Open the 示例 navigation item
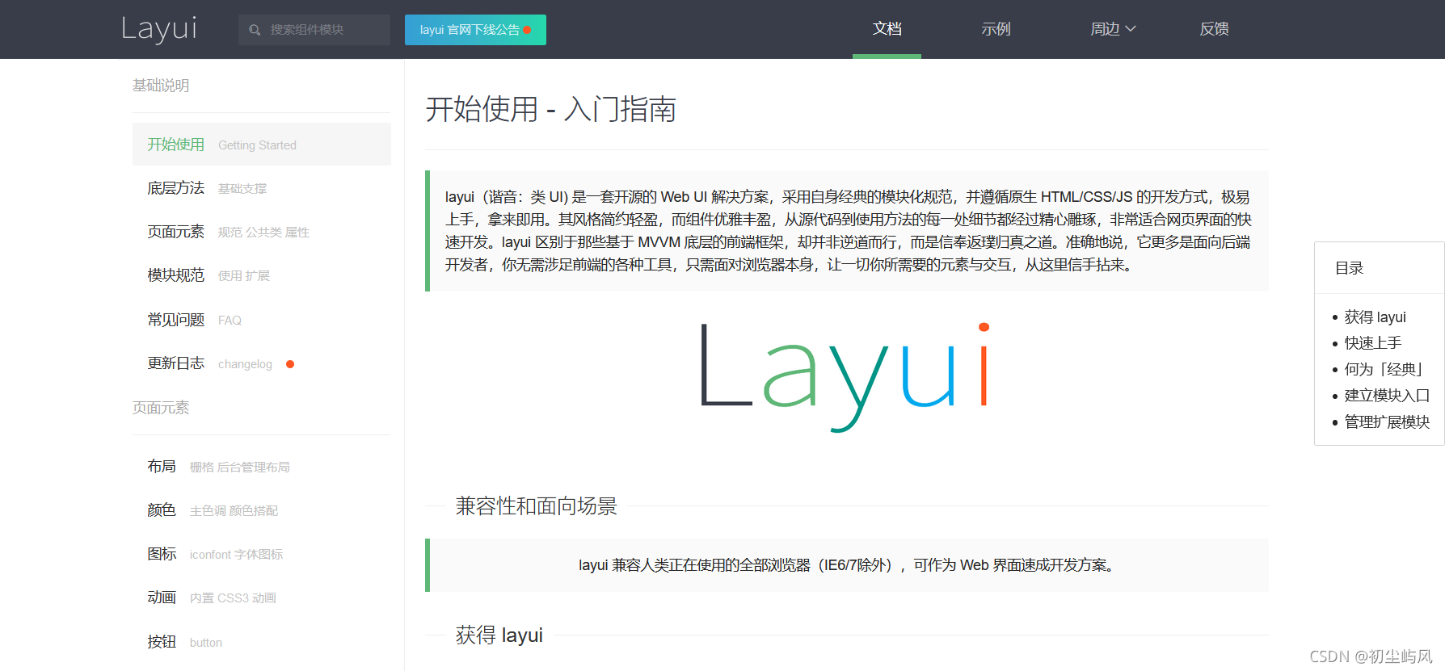The image size is (1445, 671). click(x=996, y=29)
